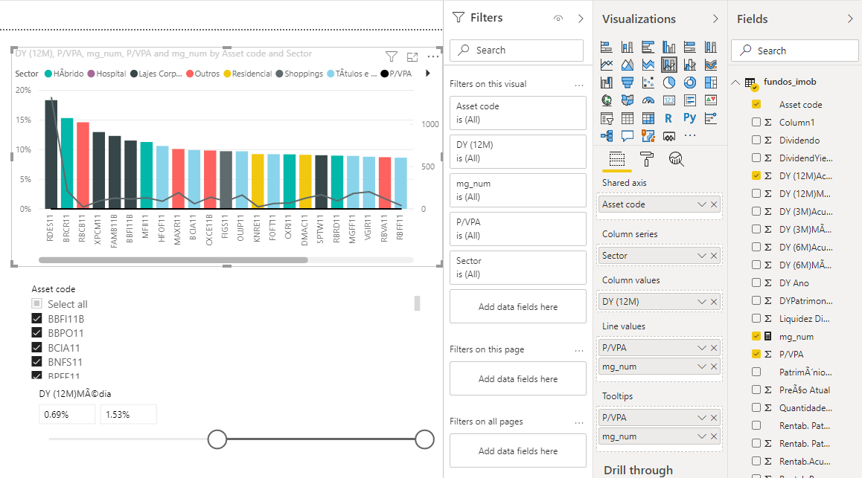This screenshot has width=862, height=478.
Task: Select the KPI visual
Action: coord(711,100)
